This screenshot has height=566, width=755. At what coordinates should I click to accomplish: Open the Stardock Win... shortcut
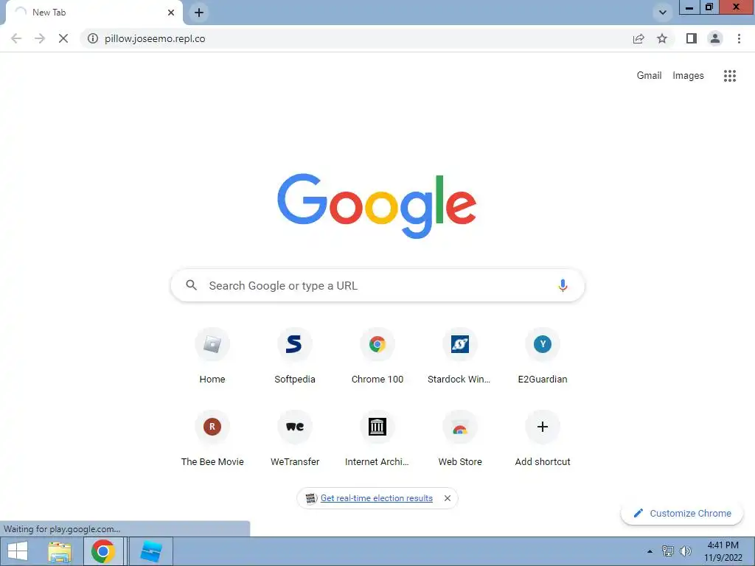[460, 357]
